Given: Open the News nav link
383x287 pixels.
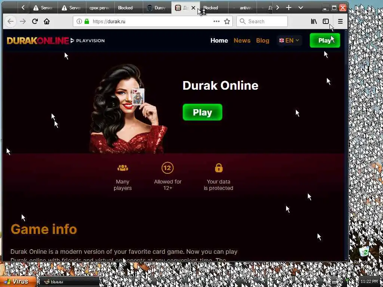Looking at the screenshot, I should coord(242,40).
